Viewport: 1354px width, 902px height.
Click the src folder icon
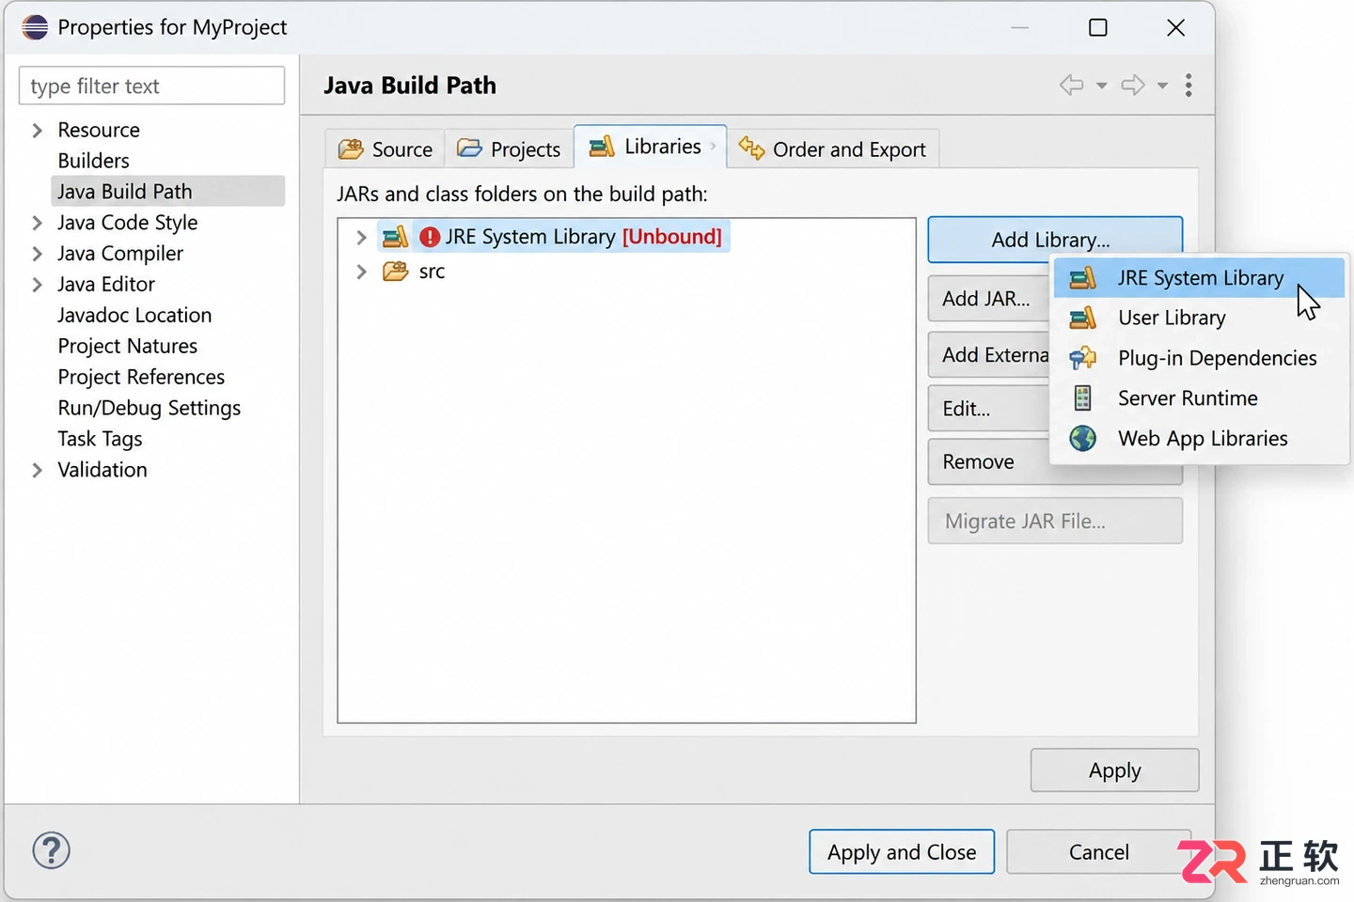coord(395,272)
